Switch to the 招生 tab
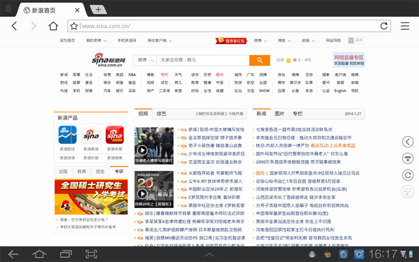419x262 pixels. 100,171
